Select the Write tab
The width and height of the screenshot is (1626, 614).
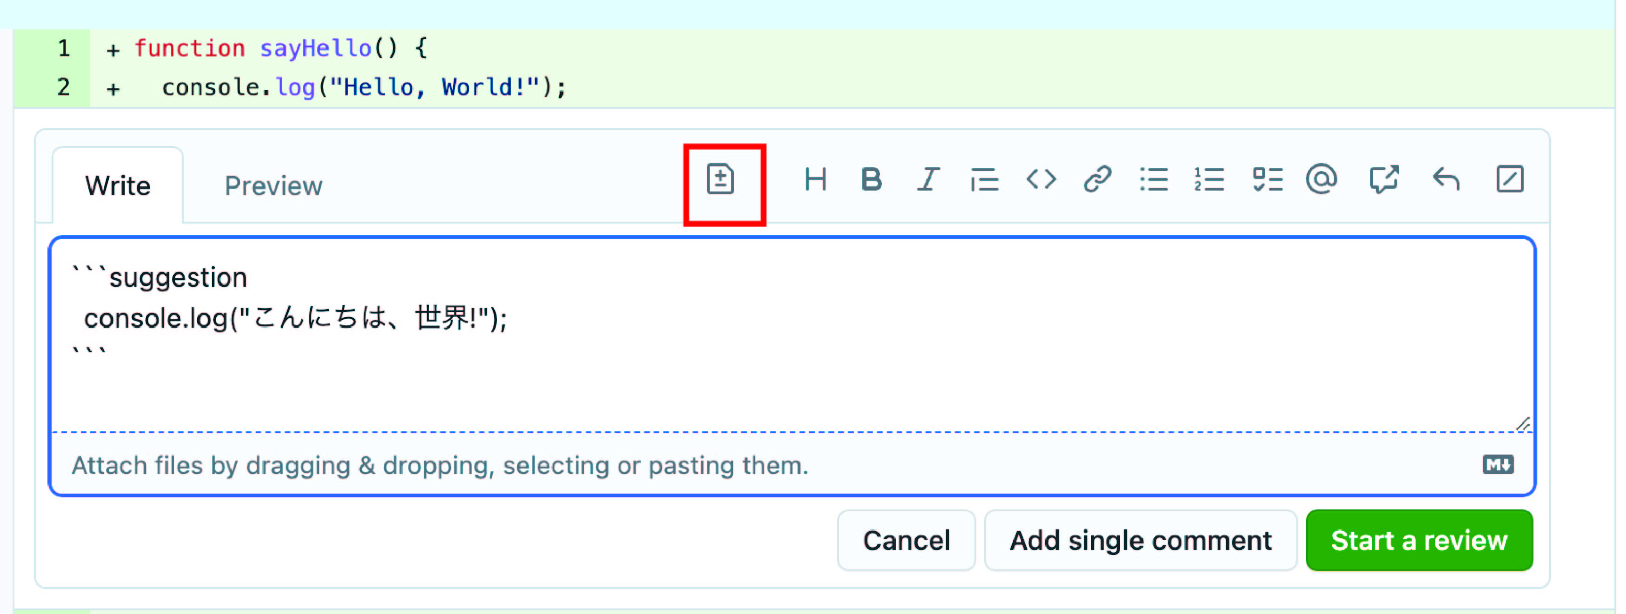coord(118,186)
